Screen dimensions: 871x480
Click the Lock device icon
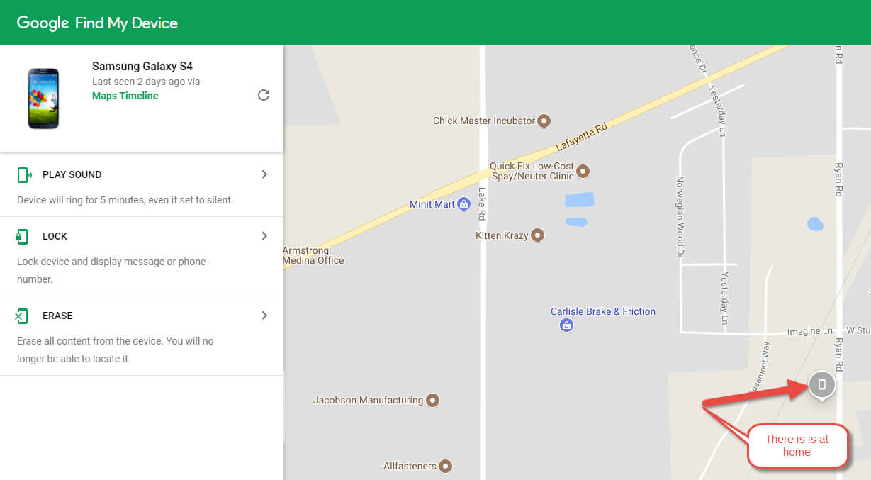click(23, 236)
